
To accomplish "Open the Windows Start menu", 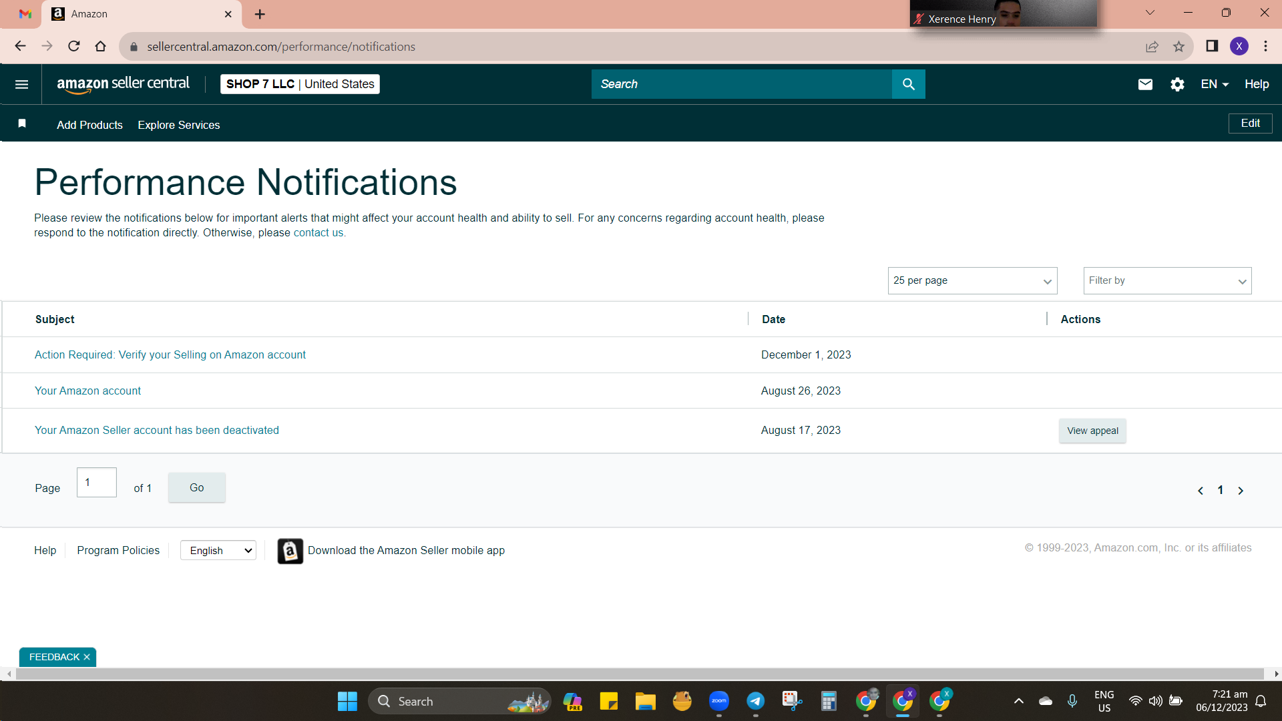I will [x=347, y=701].
